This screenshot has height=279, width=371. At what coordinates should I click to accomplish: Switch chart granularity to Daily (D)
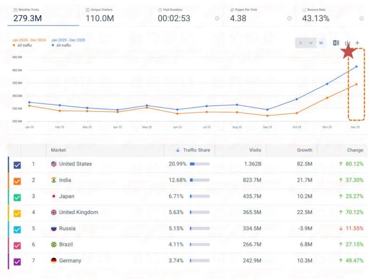point(300,43)
